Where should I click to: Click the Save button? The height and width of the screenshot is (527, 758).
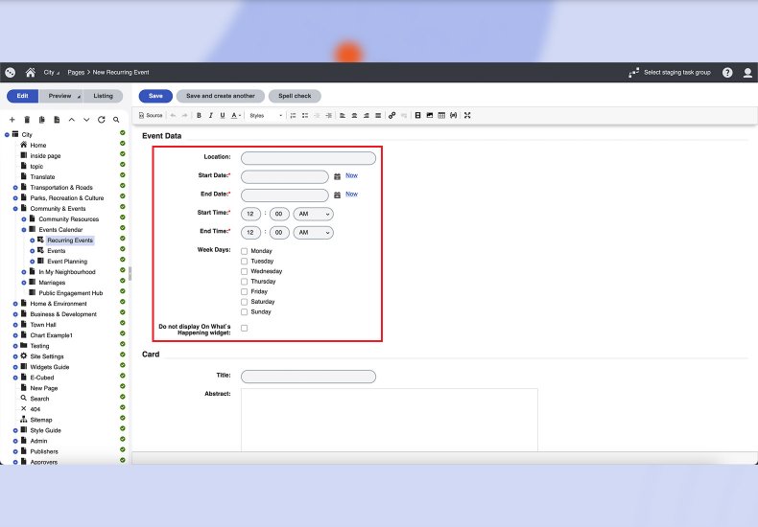coord(155,96)
